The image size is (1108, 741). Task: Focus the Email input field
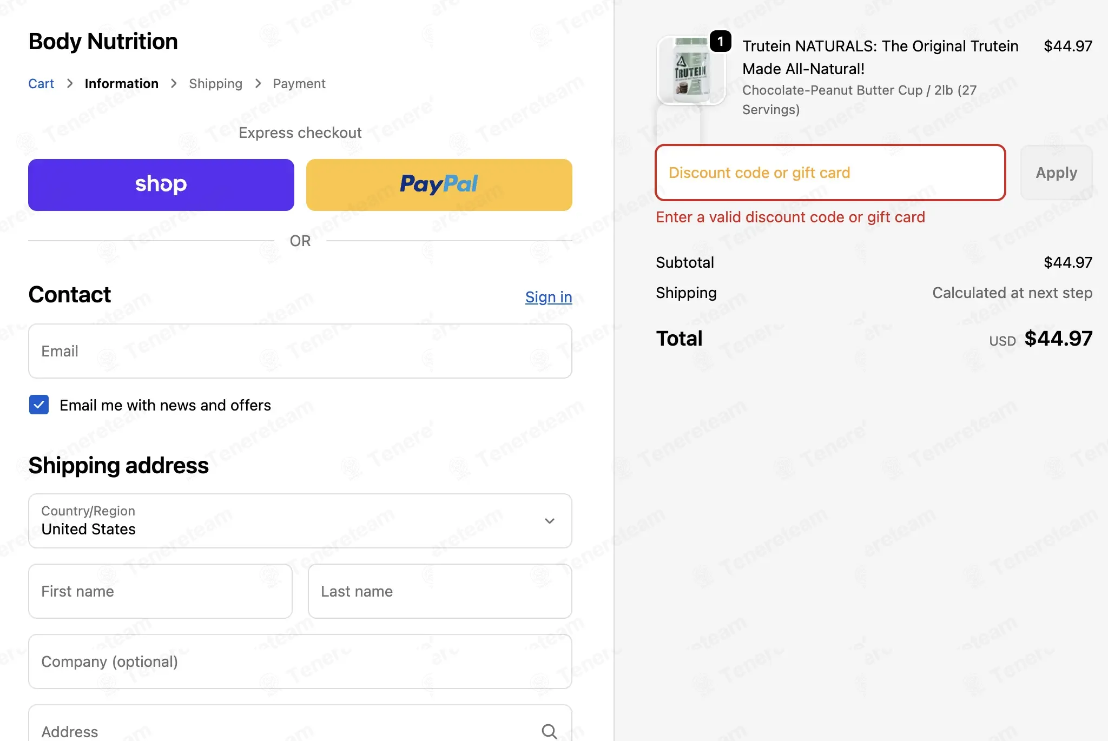(300, 351)
